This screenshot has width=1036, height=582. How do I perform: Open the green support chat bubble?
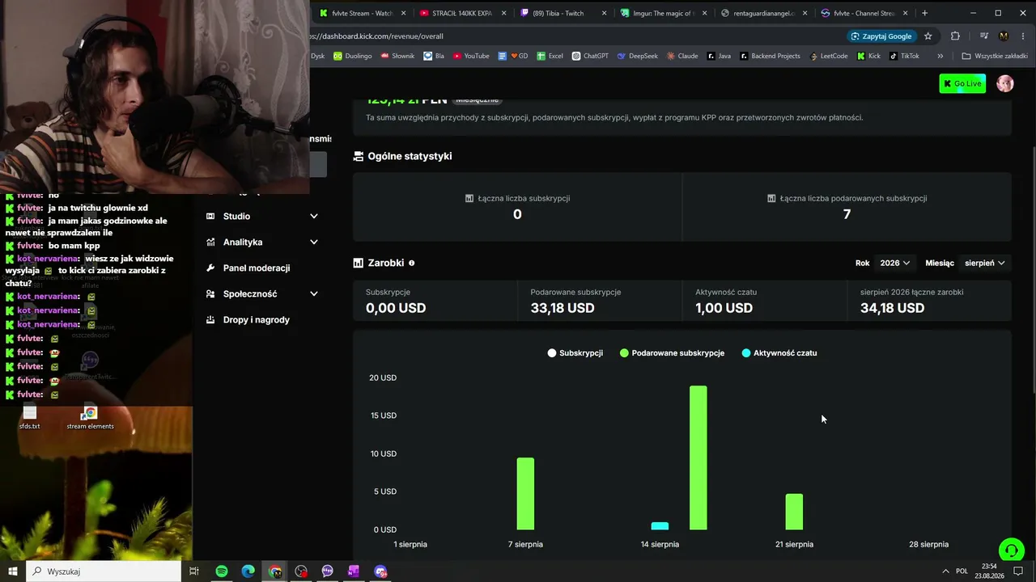(1011, 550)
